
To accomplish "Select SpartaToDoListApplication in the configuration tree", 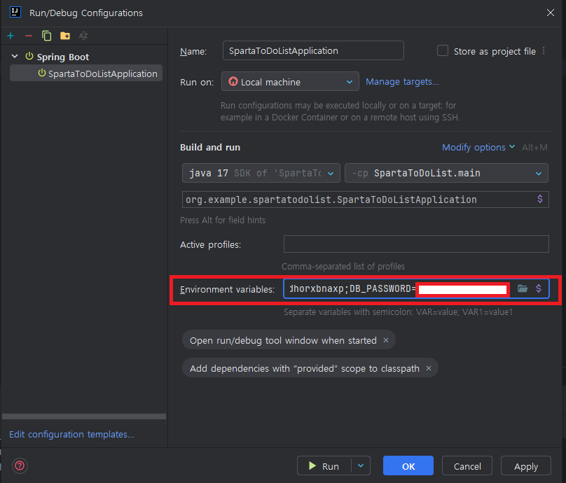I will (86, 73).
